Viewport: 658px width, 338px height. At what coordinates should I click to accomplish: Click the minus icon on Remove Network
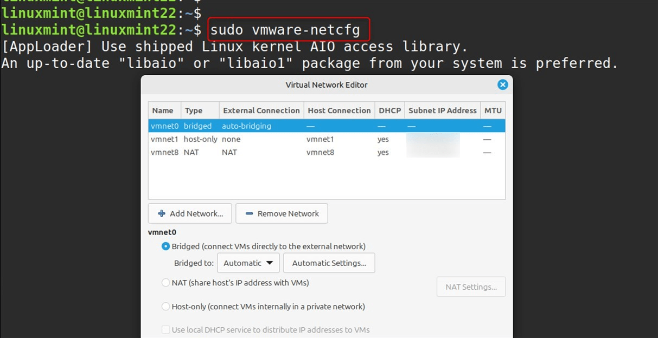(x=250, y=213)
